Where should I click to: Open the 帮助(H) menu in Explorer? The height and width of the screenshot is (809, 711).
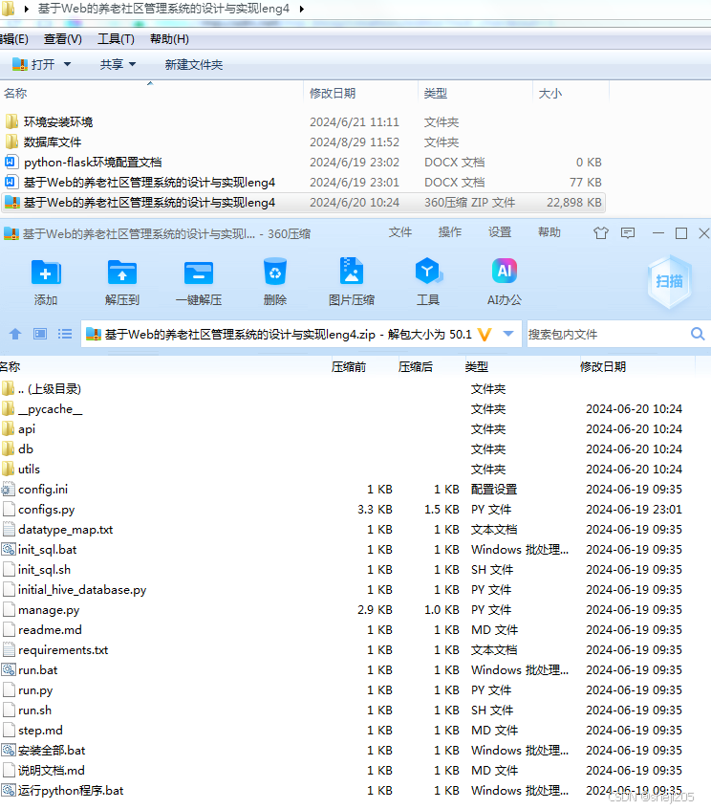point(169,39)
